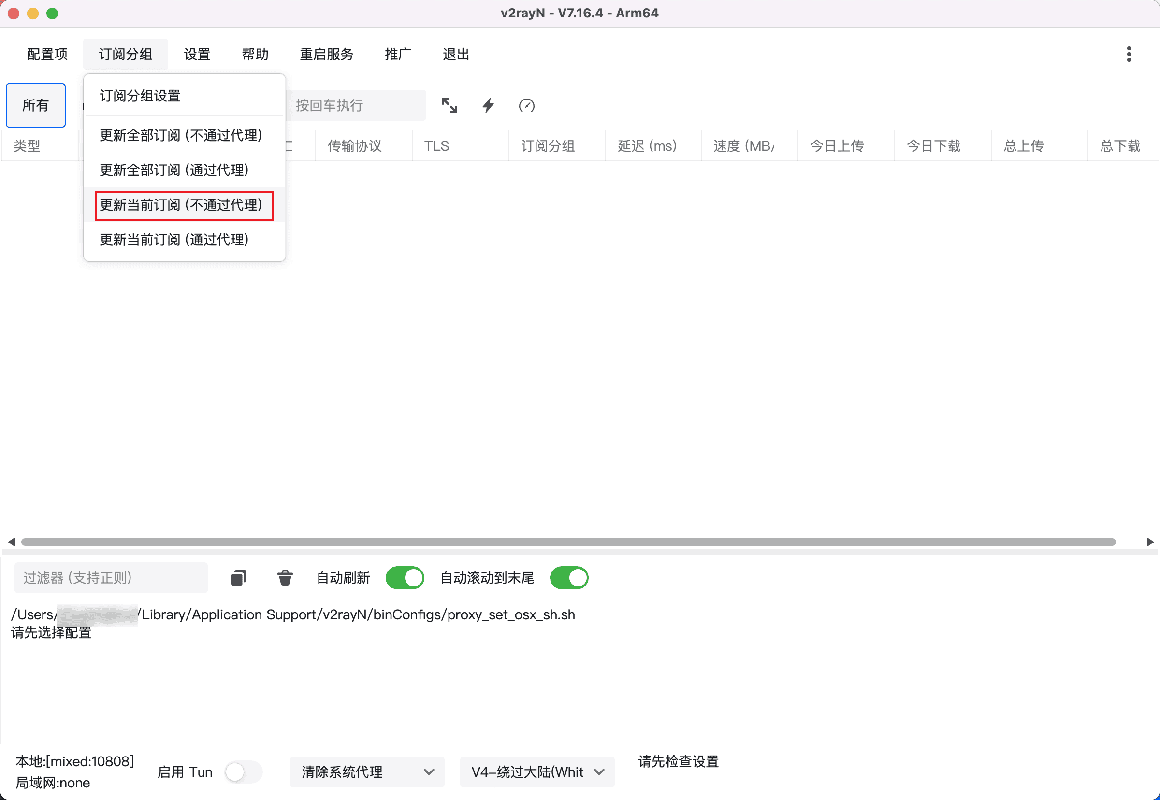Screen dimensions: 1160x800
Task: Disable the 自动刷新 toggle
Action: tap(405, 578)
